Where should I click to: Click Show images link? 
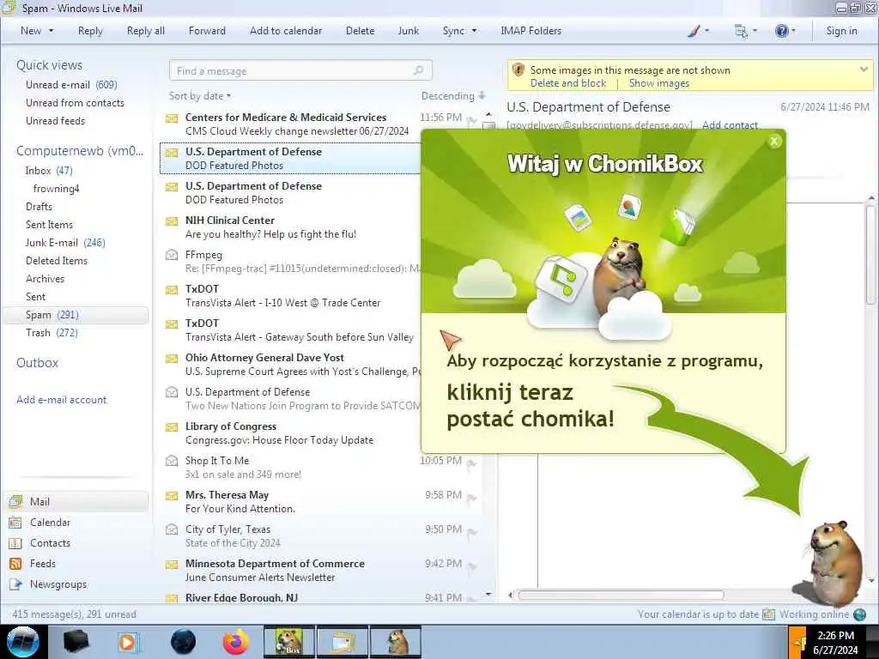click(x=658, y=83)
